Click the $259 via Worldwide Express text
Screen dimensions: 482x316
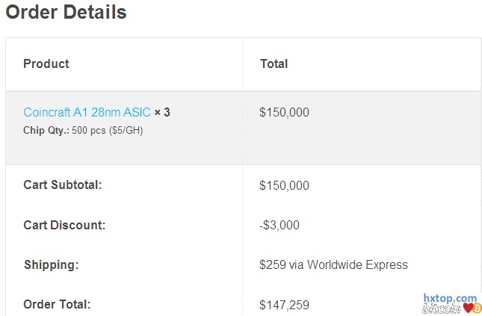pos(333,264)
